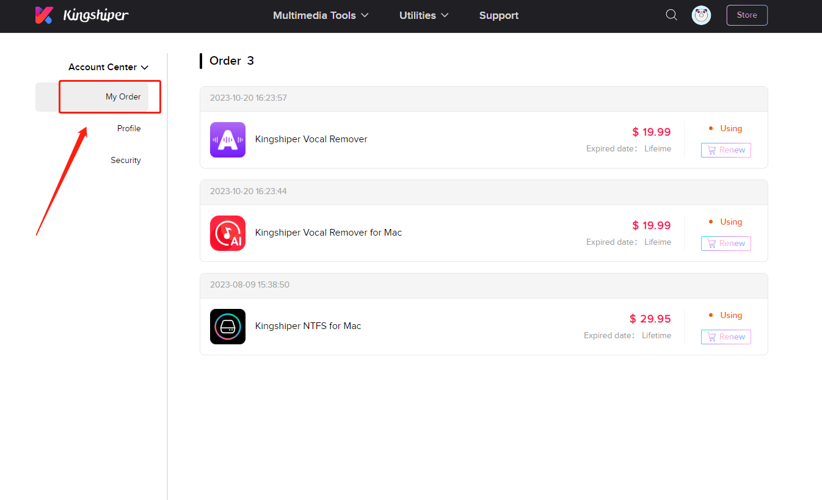Click the $ 29.95 price
822x500 pixels.
(x=650, y=319)
